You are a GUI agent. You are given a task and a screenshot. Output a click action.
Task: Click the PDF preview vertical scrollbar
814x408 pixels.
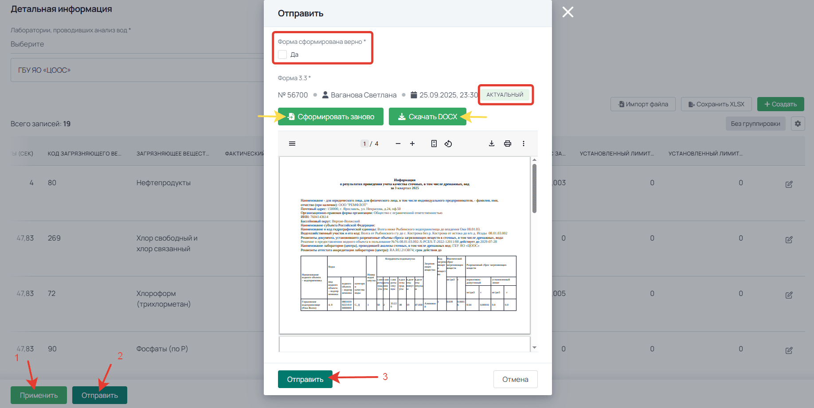click(x=534, y=188)
